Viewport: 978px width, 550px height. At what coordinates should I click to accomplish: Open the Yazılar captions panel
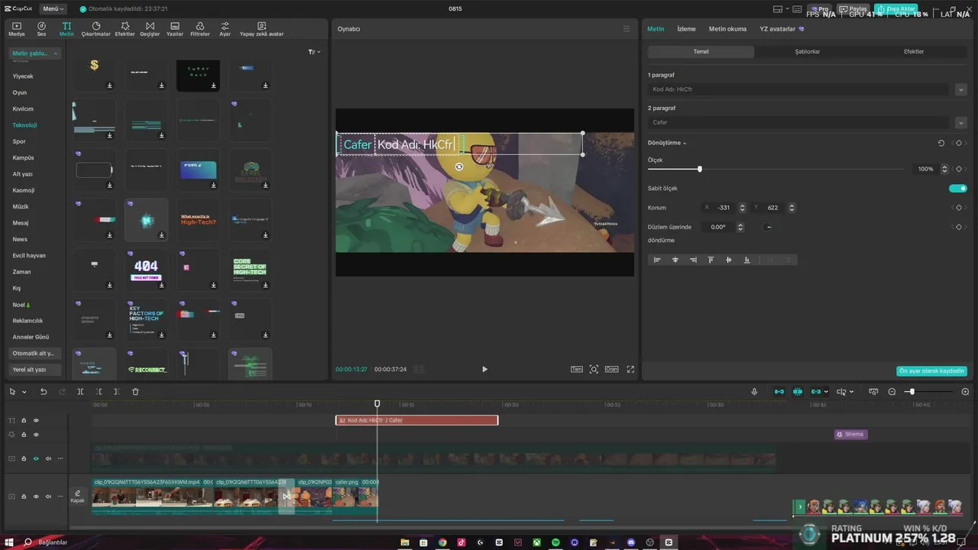[x=175, y=29]
